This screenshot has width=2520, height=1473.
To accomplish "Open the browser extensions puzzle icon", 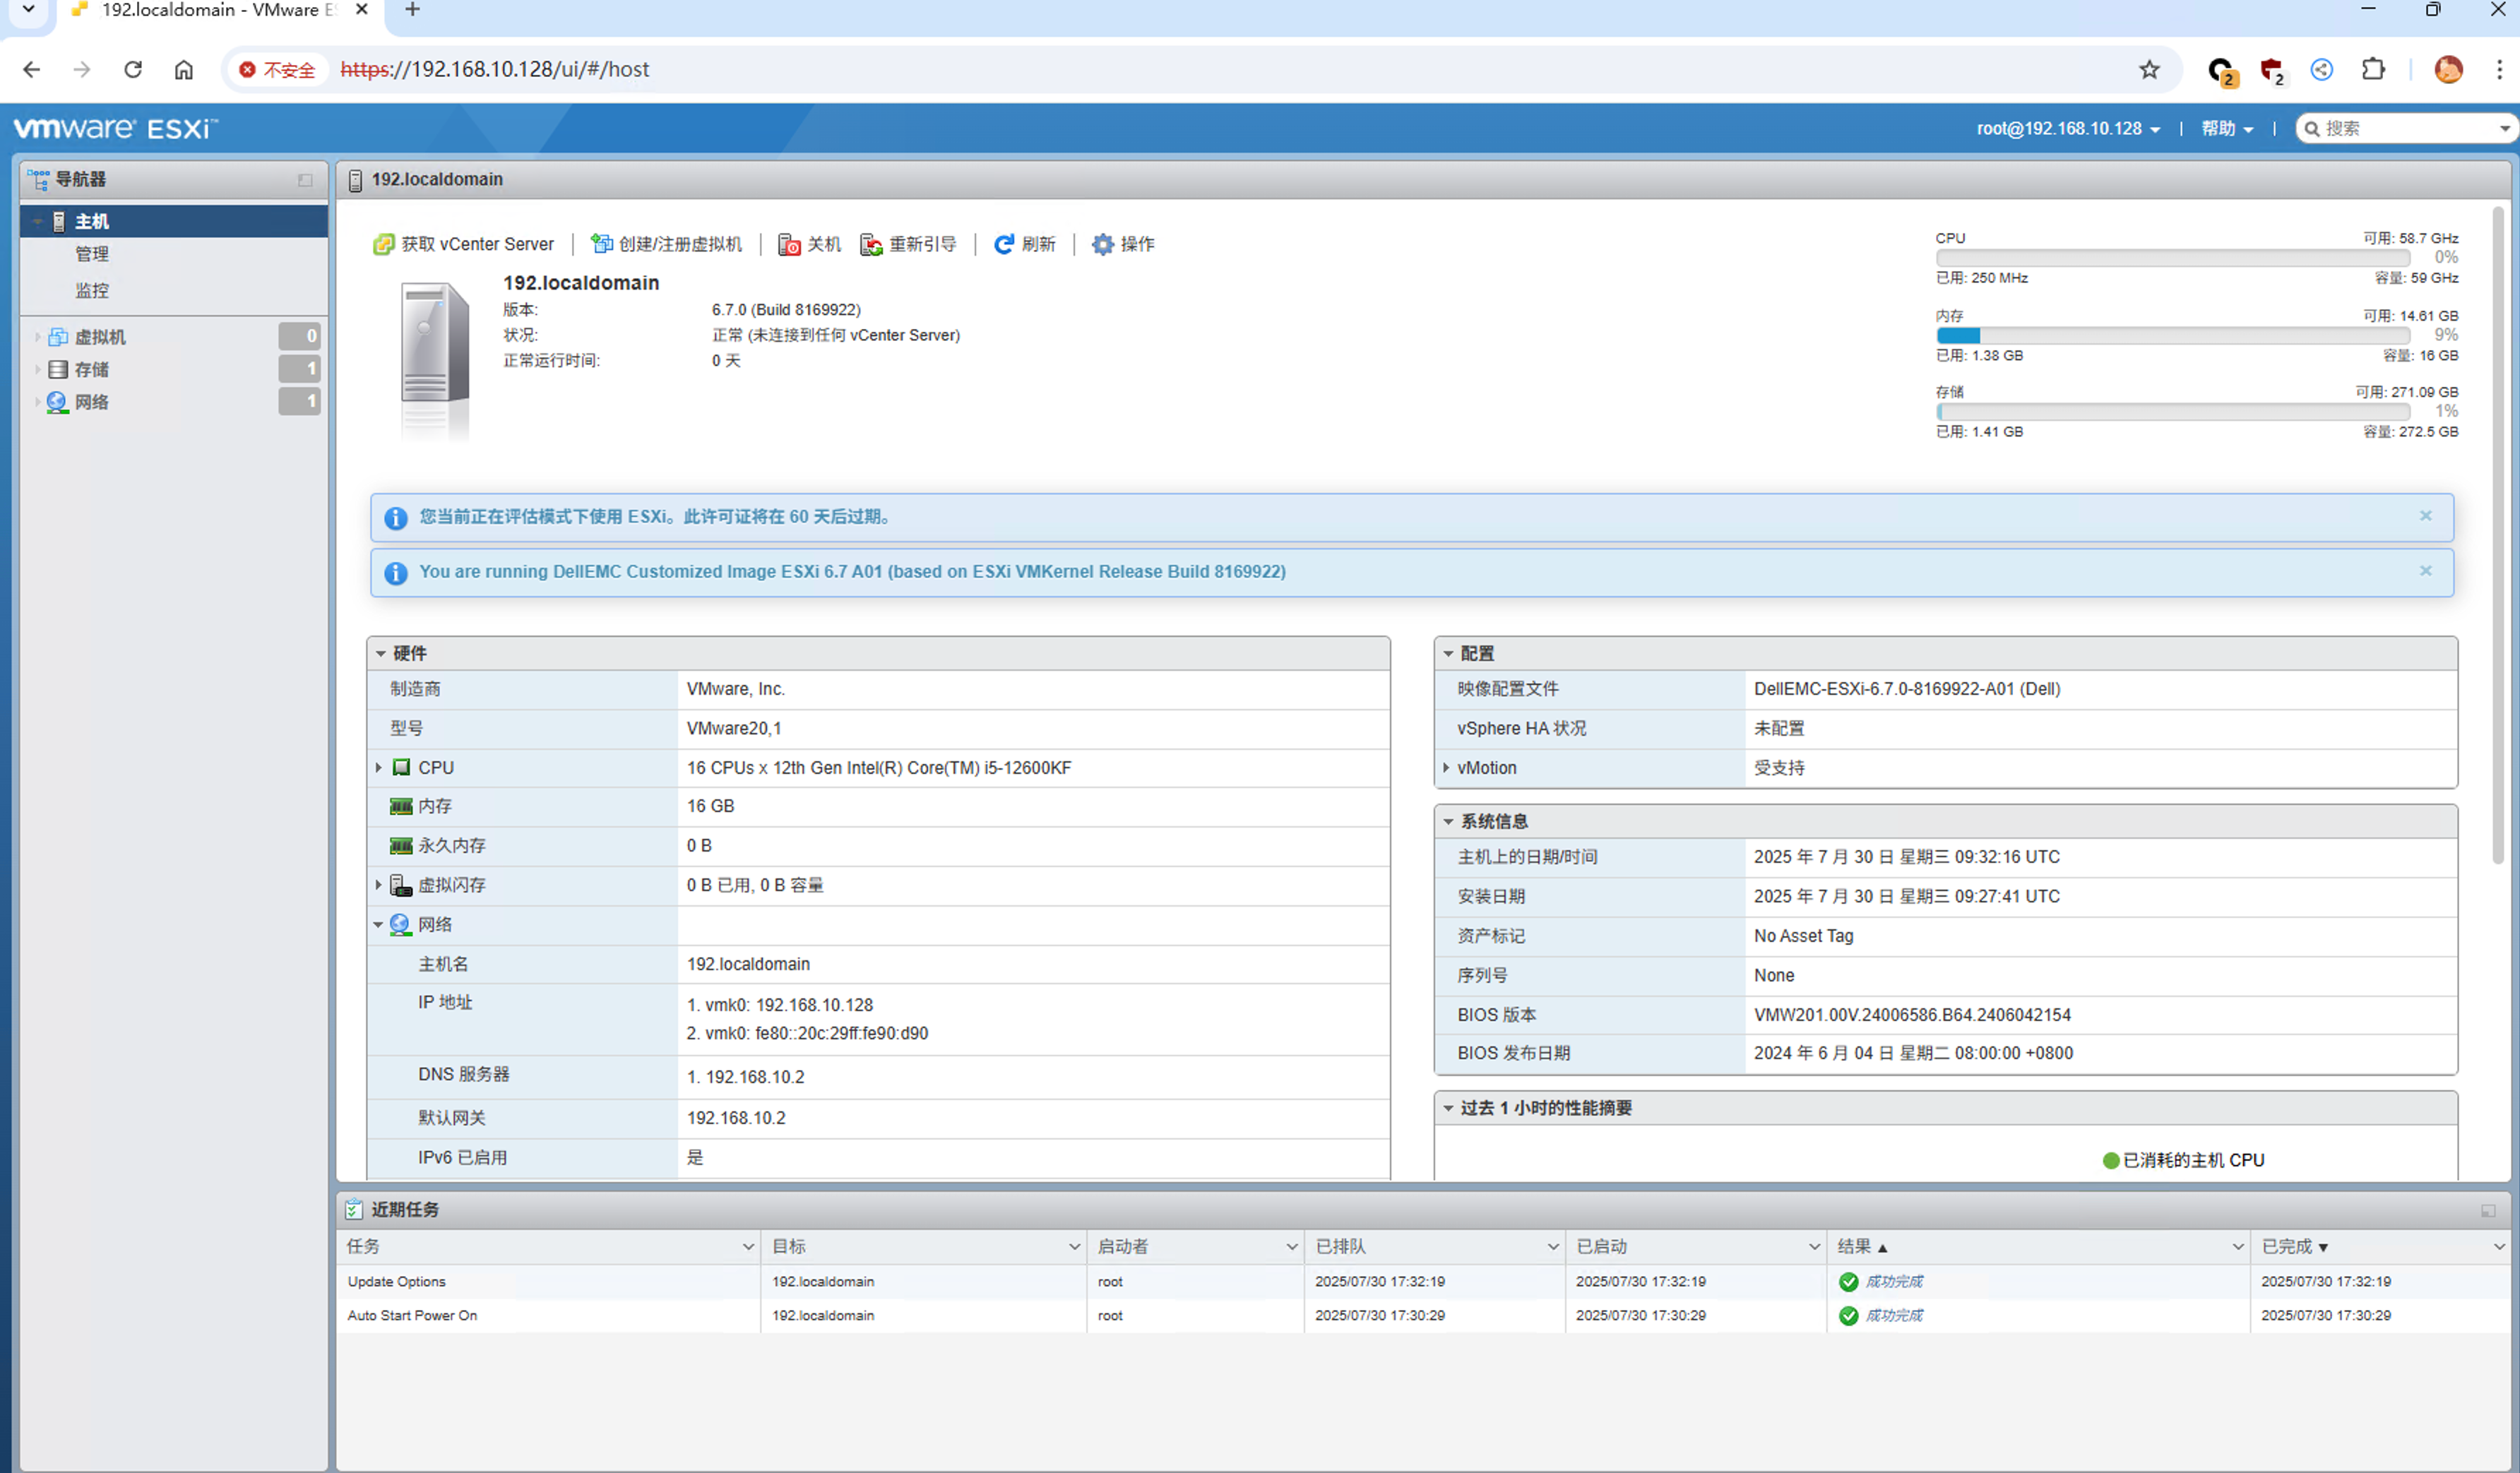I will [x=2373, y=69].
